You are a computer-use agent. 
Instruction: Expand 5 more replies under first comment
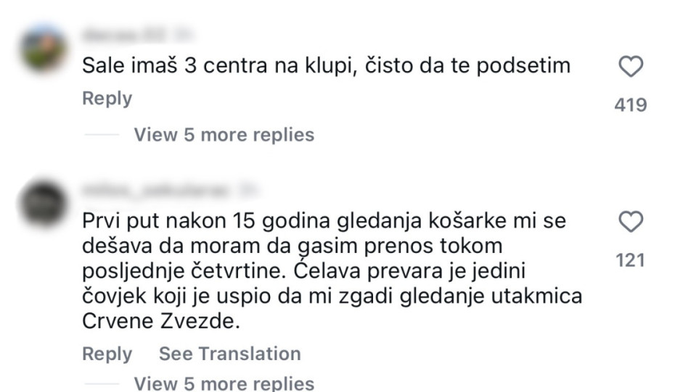(x=224, y=135)
